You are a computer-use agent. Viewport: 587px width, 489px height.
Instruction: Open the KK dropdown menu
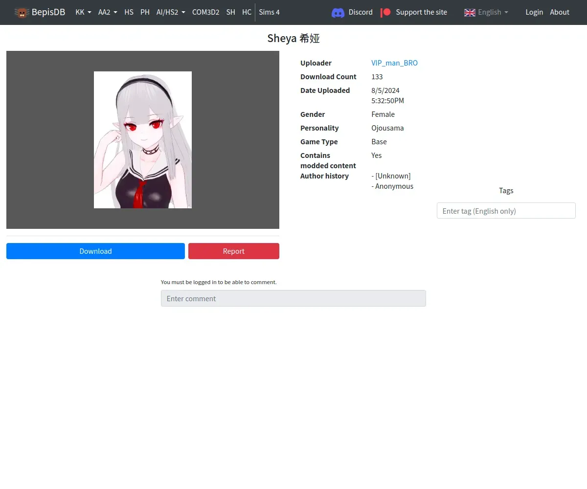pyautogui.click(x=83, y=12)
